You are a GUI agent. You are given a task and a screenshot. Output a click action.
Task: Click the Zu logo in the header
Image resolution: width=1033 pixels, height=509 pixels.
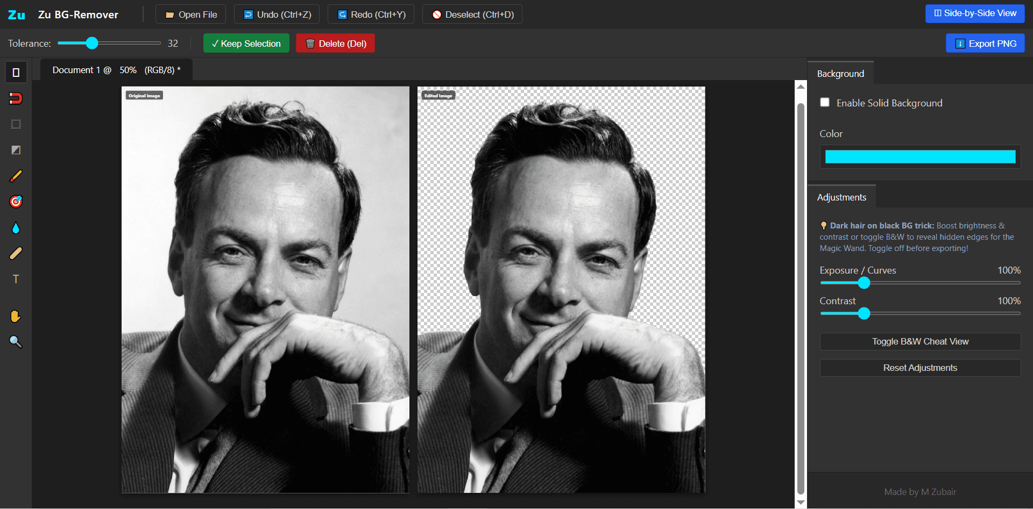[x=17, y=15]
